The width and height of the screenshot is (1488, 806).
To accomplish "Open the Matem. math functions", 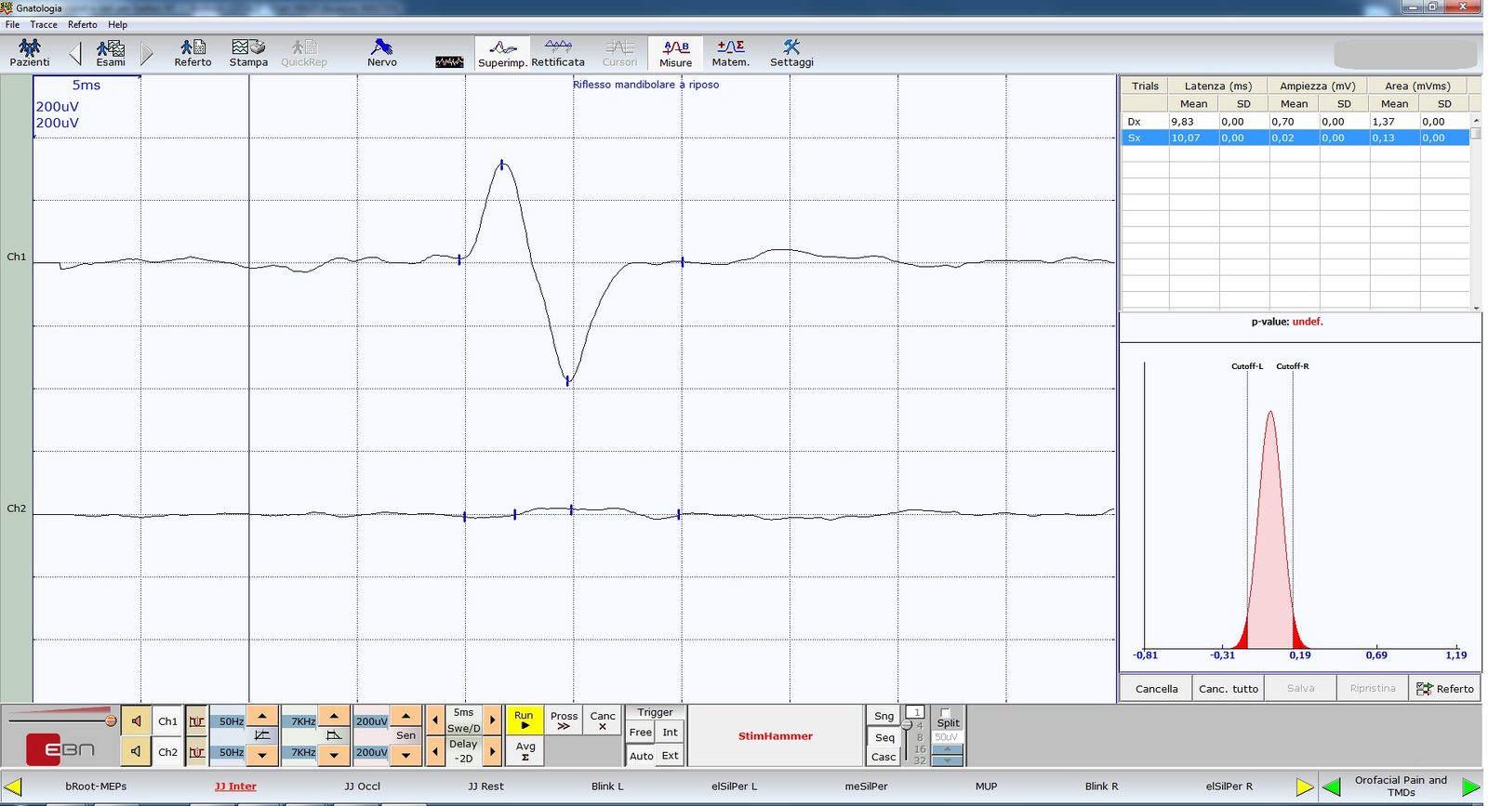I will click(730, 52).
